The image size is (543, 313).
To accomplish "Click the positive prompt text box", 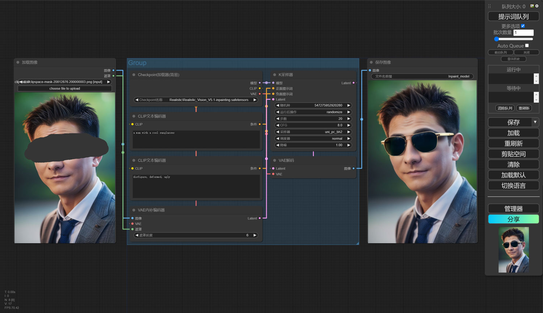I will [x=196, y=139].
